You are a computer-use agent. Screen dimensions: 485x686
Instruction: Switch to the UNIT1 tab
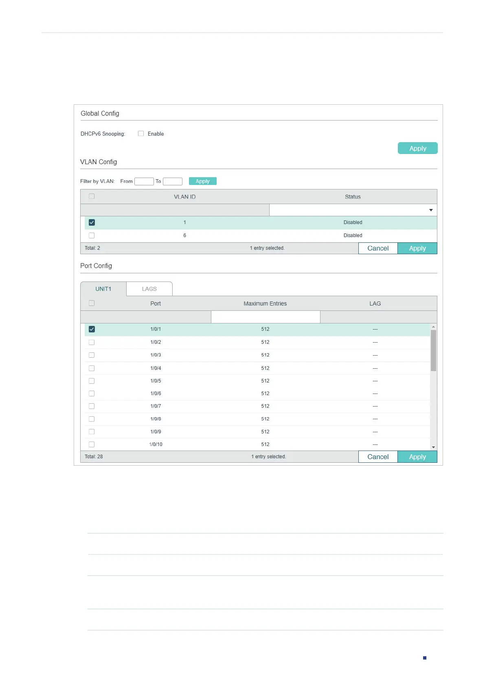103,289
